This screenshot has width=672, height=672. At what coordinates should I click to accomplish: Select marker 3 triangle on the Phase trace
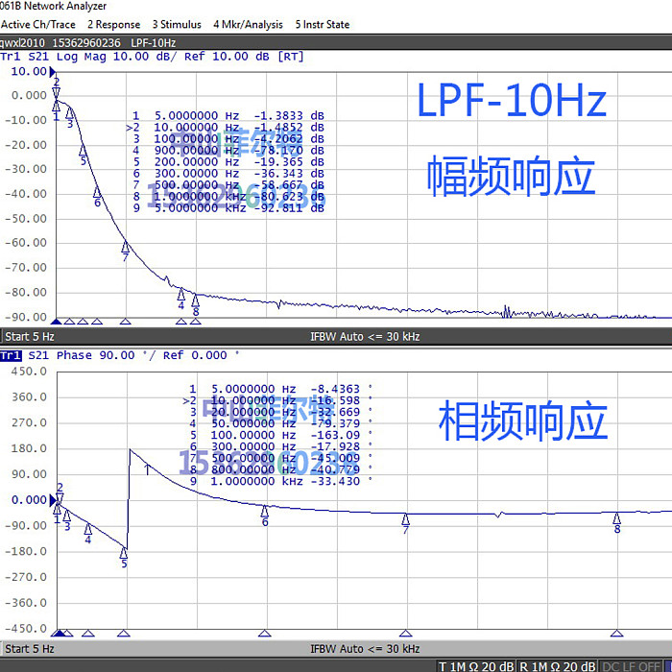tap(66, 516)
